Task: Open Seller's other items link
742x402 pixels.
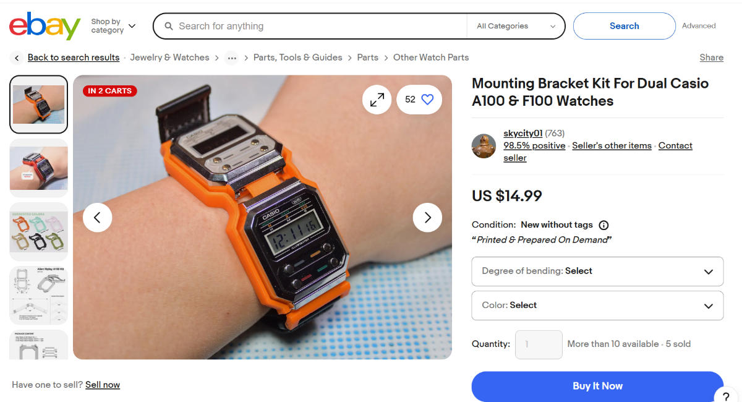Action: pos(612,146)
